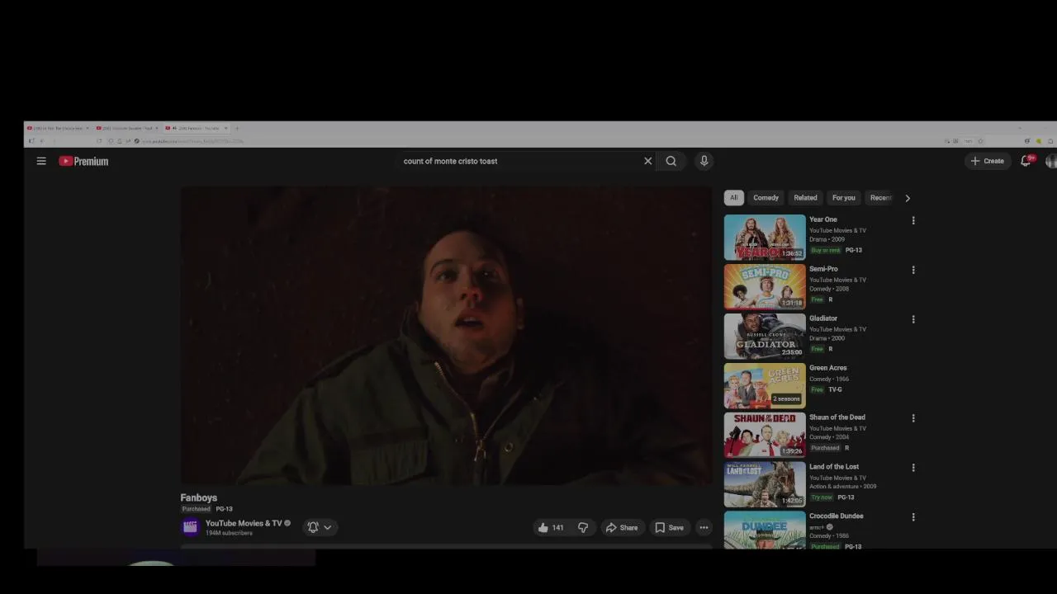Open Semi-Pro movie thumbnail
This screenshot has width=1057, height=594.
[765, 286]
